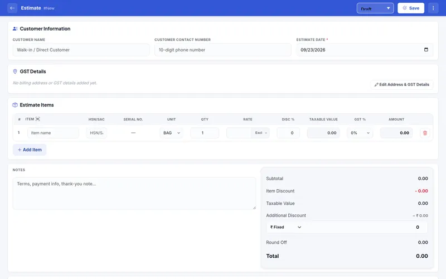Click the Round Off label

[x=276, y=242]
